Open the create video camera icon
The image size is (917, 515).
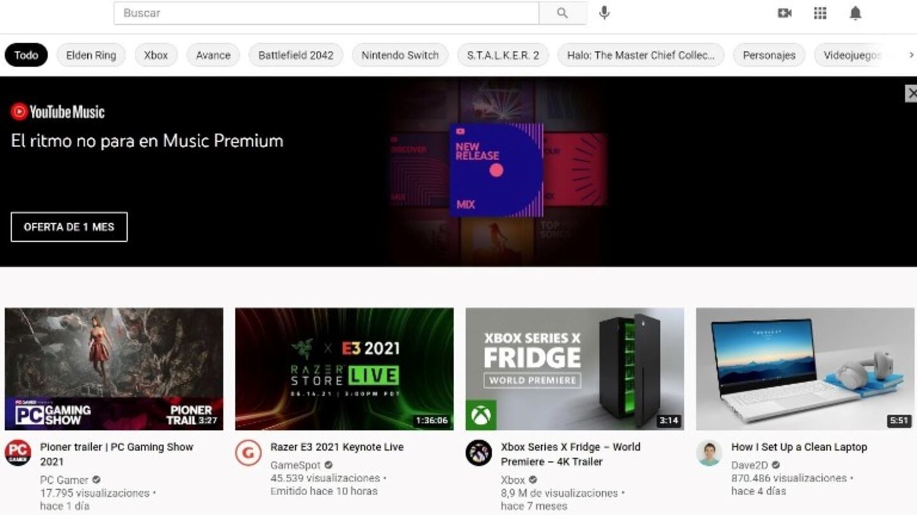tap(785, 13)
